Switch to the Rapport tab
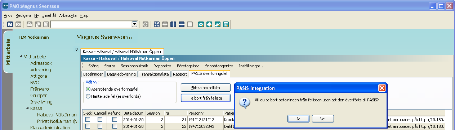The height and width of the screenshot is (130, 455). tap(180, 74)
